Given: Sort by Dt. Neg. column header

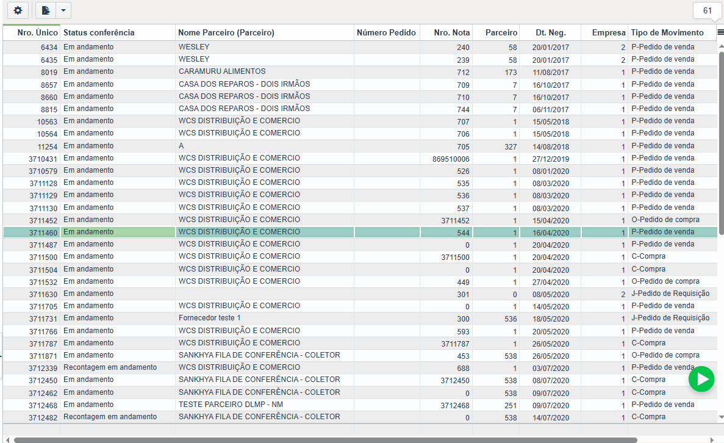Looking at the screenshot, I should (x=550, y=33).
